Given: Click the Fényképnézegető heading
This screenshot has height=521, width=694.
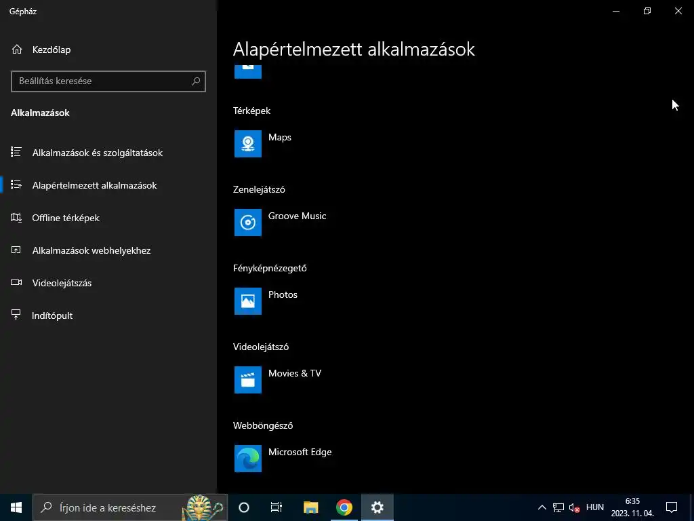Looking at the screenshot, I should click(270, 268).
